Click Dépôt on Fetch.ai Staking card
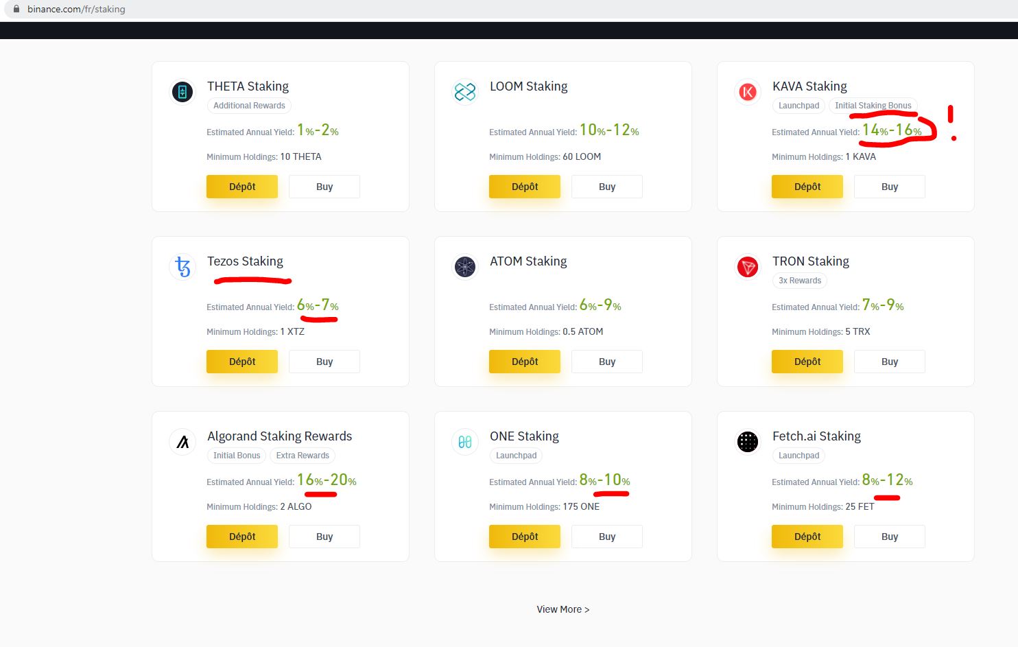The image size is (1018, 647). click(807, 537)
